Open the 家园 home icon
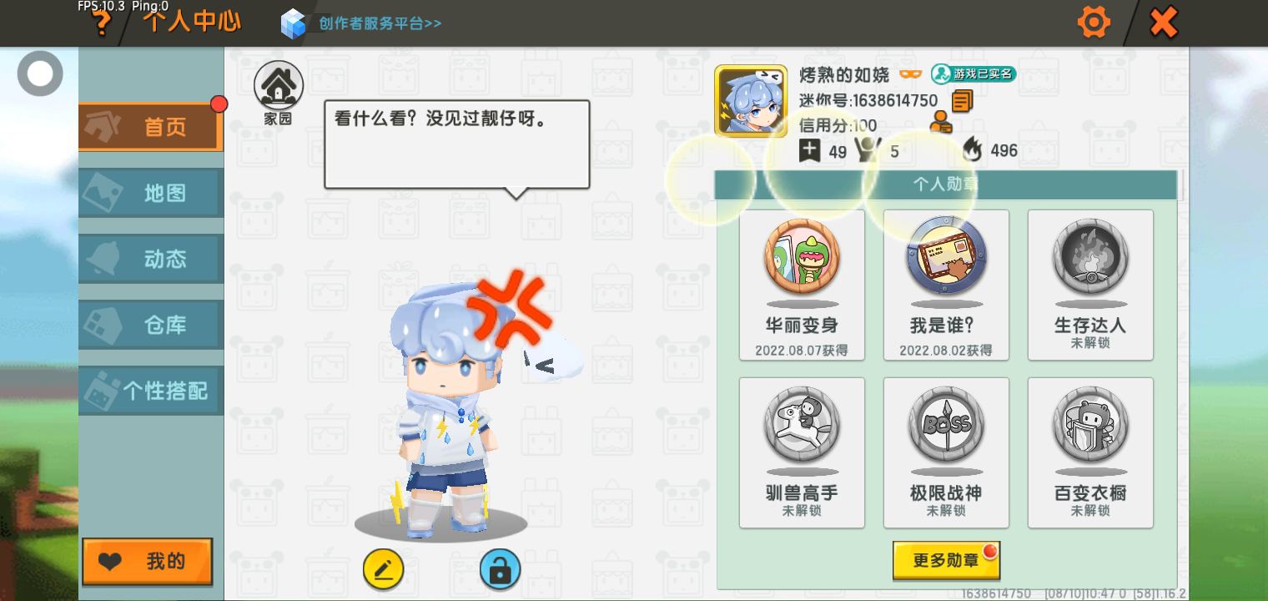This screenshot has height=601, width=1268. (279, 93)
